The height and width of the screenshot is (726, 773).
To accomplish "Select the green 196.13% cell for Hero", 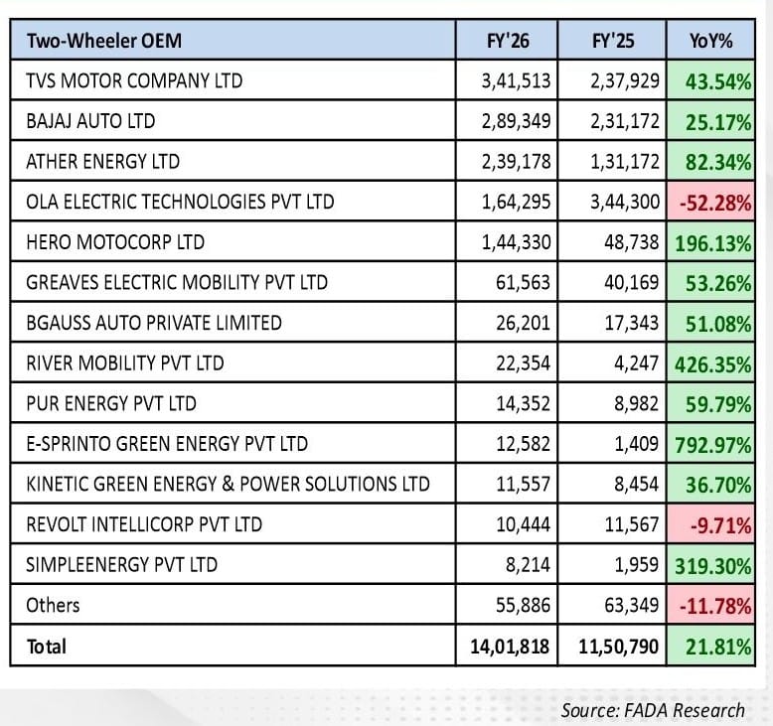I will pos(709,242).
